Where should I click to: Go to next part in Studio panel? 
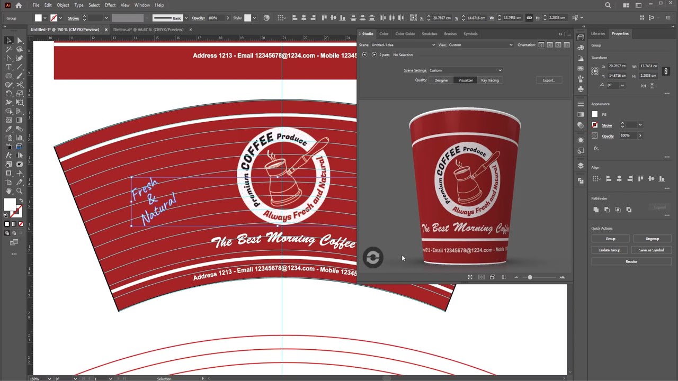pos(374,55)
